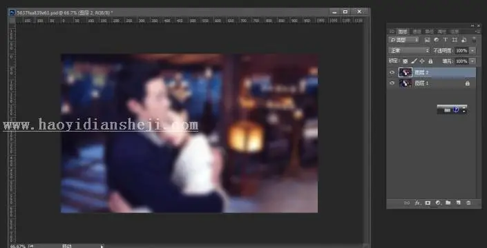The height and width of the screenshot is (248, 487).
Task: Select the 图层 1 layer thumbnail
Action: tap(405, 83)
